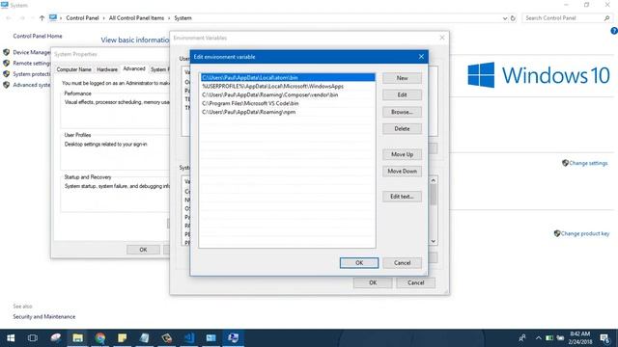Open Sticky Notes taskbar icon
Image resolution: width=618 pixels, height=347 pixels.
point(123,338)
